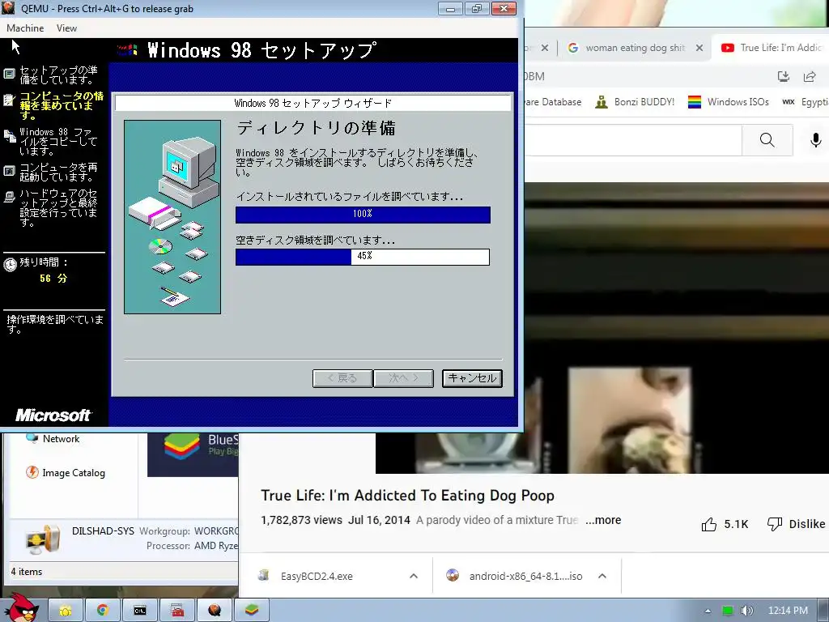Switch to the 'True Life: I'm Addic' YouTube tab
This screenshot has height=622, width=829.
click(772, 48)
